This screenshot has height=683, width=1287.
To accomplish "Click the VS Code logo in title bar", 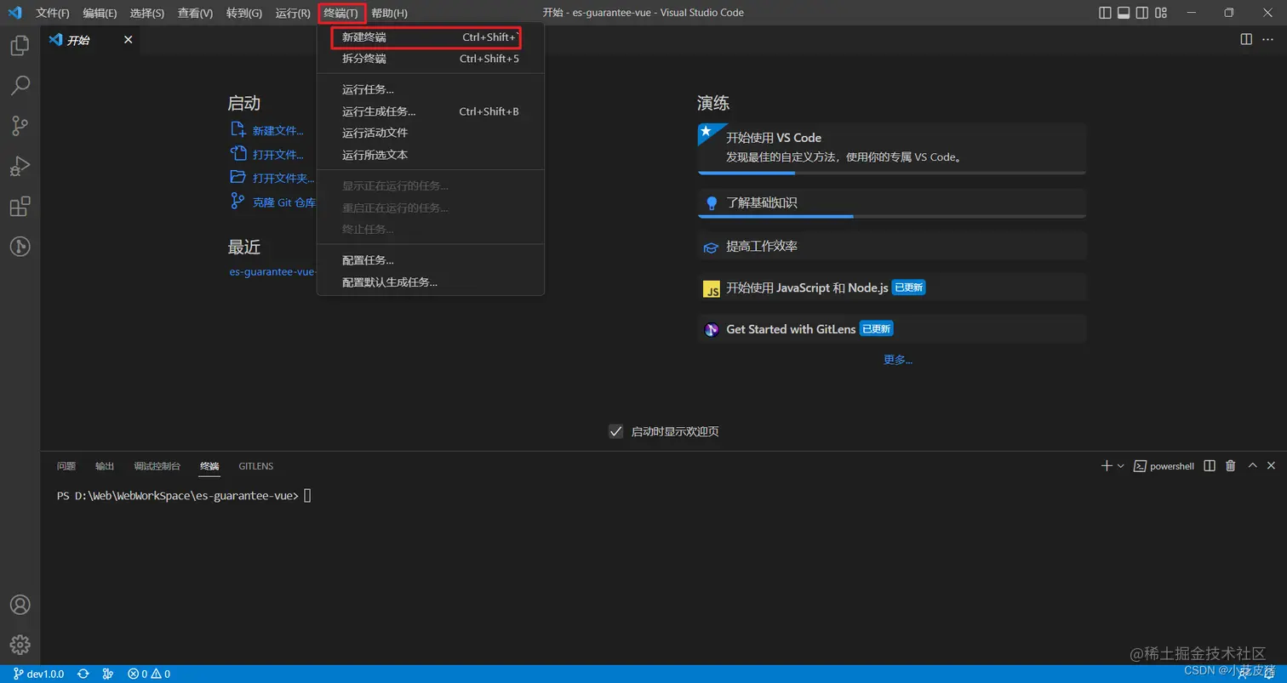I will click(x=14, y=13).
